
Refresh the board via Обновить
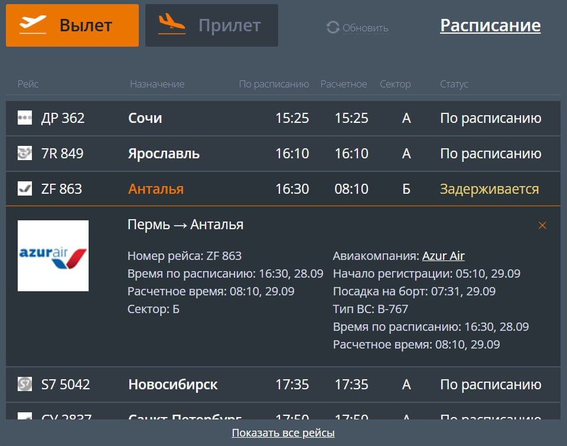365,28
